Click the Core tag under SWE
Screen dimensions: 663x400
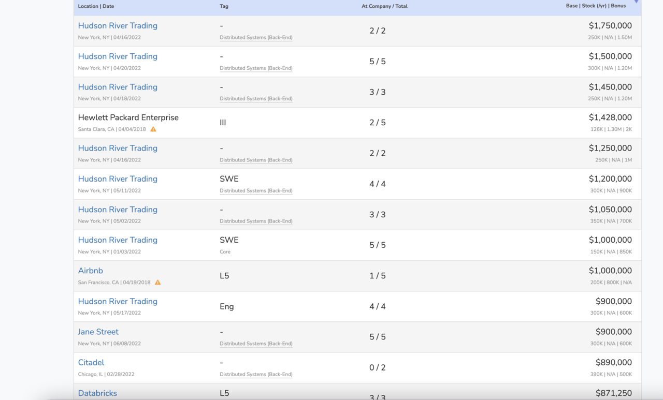click(225, 252)
